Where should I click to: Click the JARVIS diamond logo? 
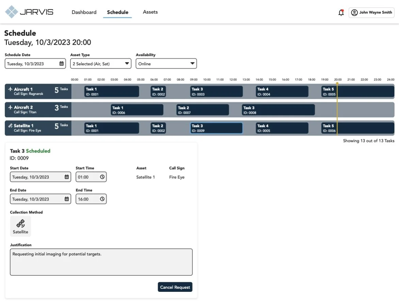pyautogui.click(x=11, y=11)
